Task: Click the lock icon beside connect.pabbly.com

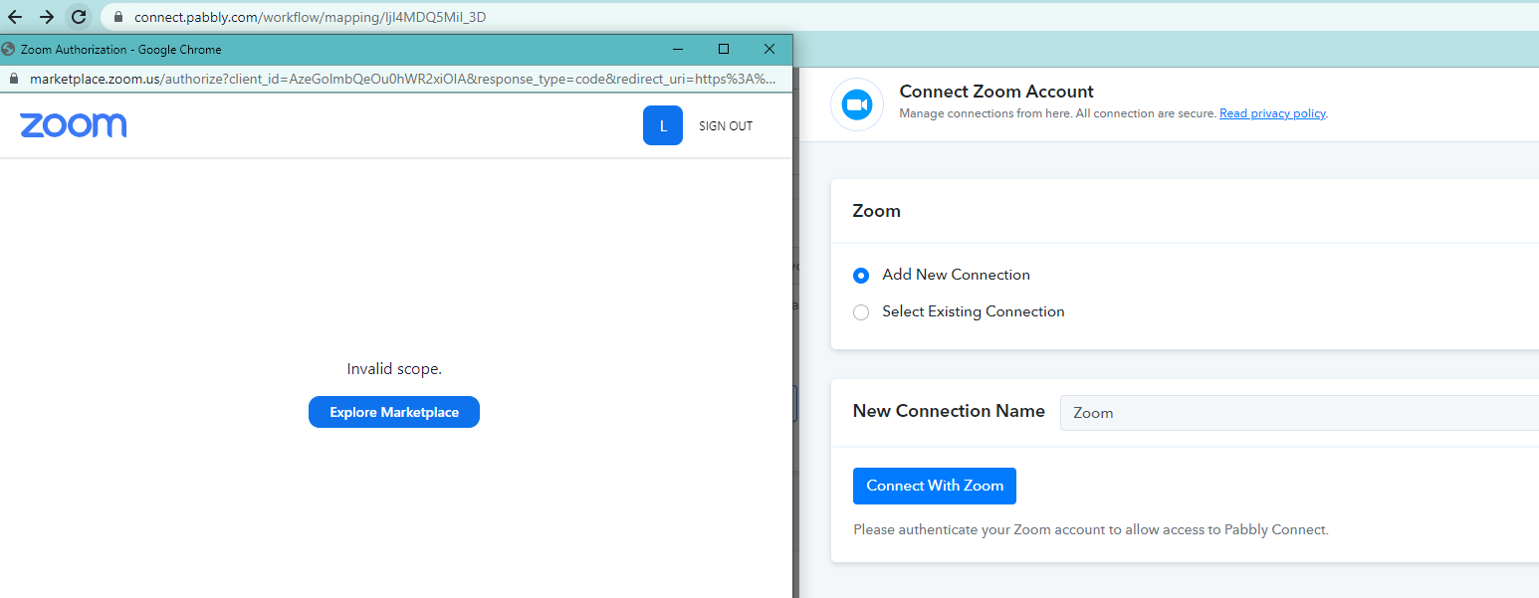Action: pos(118,17)
